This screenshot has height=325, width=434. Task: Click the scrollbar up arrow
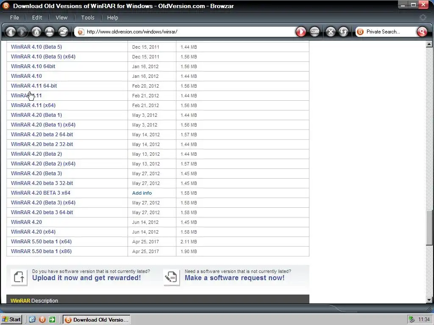[429, 44]
